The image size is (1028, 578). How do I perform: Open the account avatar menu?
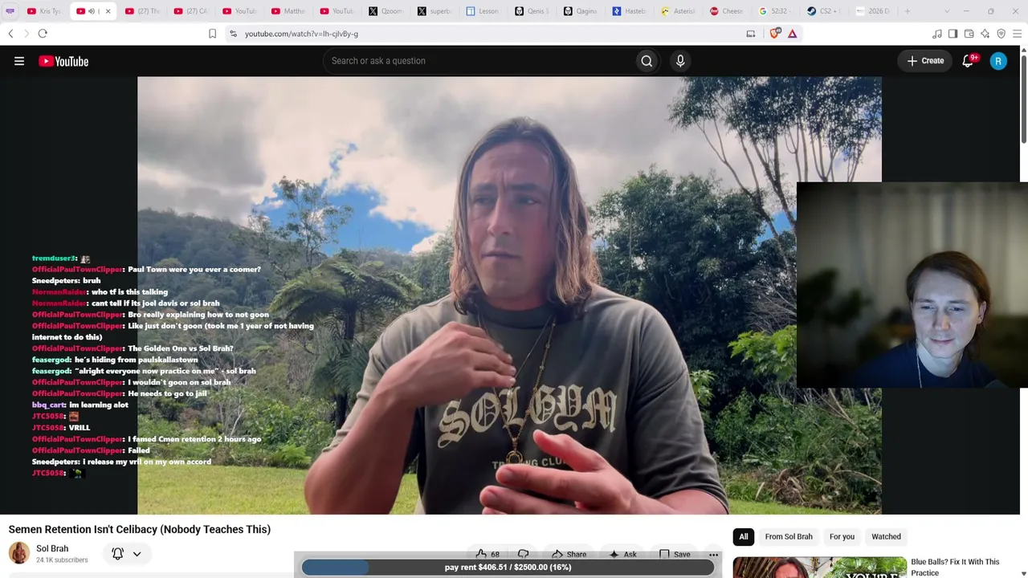coord(998,61)
